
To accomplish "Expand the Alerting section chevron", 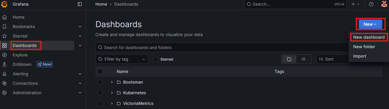I will coord(80,74).
